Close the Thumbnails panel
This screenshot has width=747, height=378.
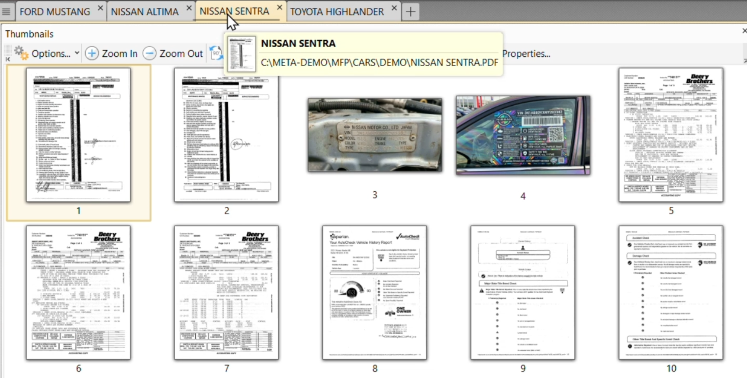744,31
